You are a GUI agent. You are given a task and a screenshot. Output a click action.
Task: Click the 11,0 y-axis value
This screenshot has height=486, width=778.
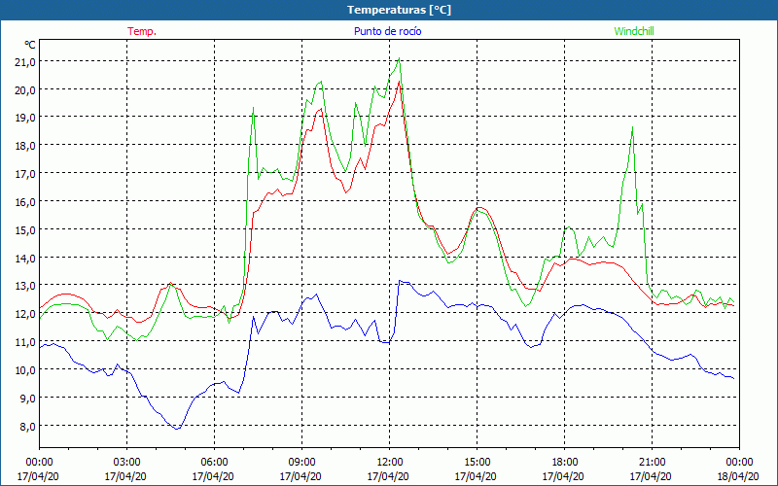[27, 342]
